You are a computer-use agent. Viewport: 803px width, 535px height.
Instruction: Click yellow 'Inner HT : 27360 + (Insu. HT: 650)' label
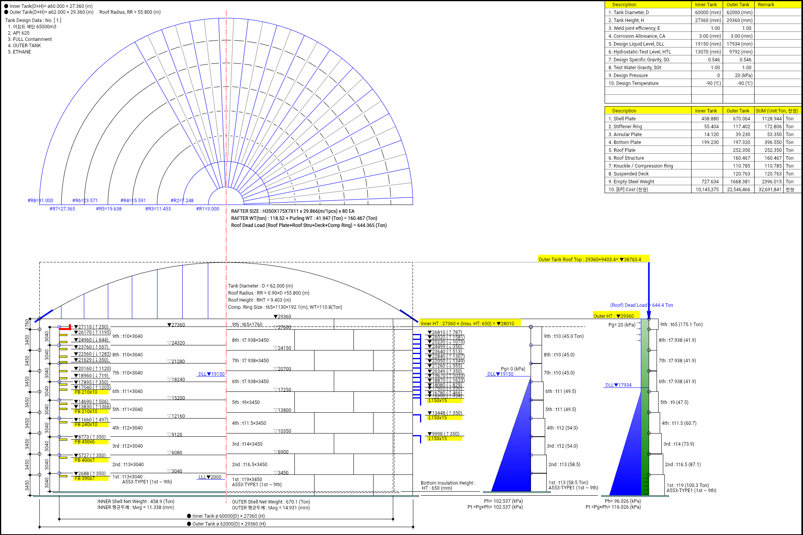pyautogui.click(x=470, y=323)
